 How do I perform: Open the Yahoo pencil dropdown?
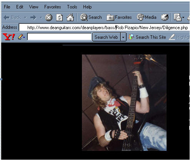(x=21, y=37)
